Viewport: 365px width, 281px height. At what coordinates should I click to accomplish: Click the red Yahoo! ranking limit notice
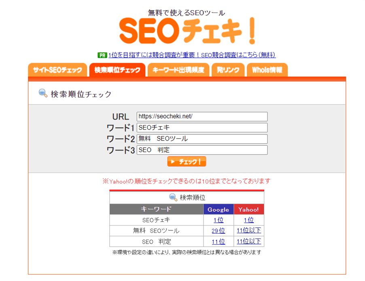[187, 181]
